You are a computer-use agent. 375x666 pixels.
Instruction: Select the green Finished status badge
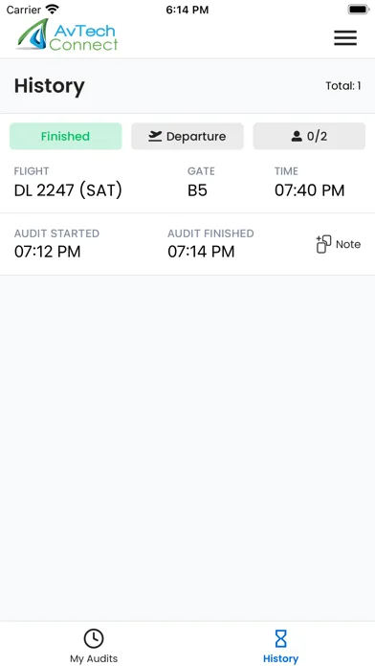(65, 136)
